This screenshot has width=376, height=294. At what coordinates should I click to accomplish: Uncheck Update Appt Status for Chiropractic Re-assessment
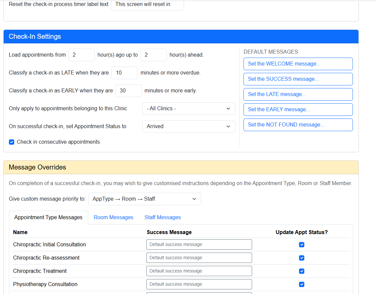tap(302, 258)
